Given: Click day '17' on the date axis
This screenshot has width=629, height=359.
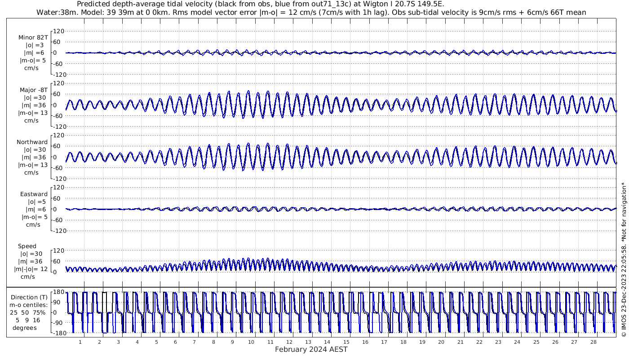Looking at the screenshot, I should point(384,342).
